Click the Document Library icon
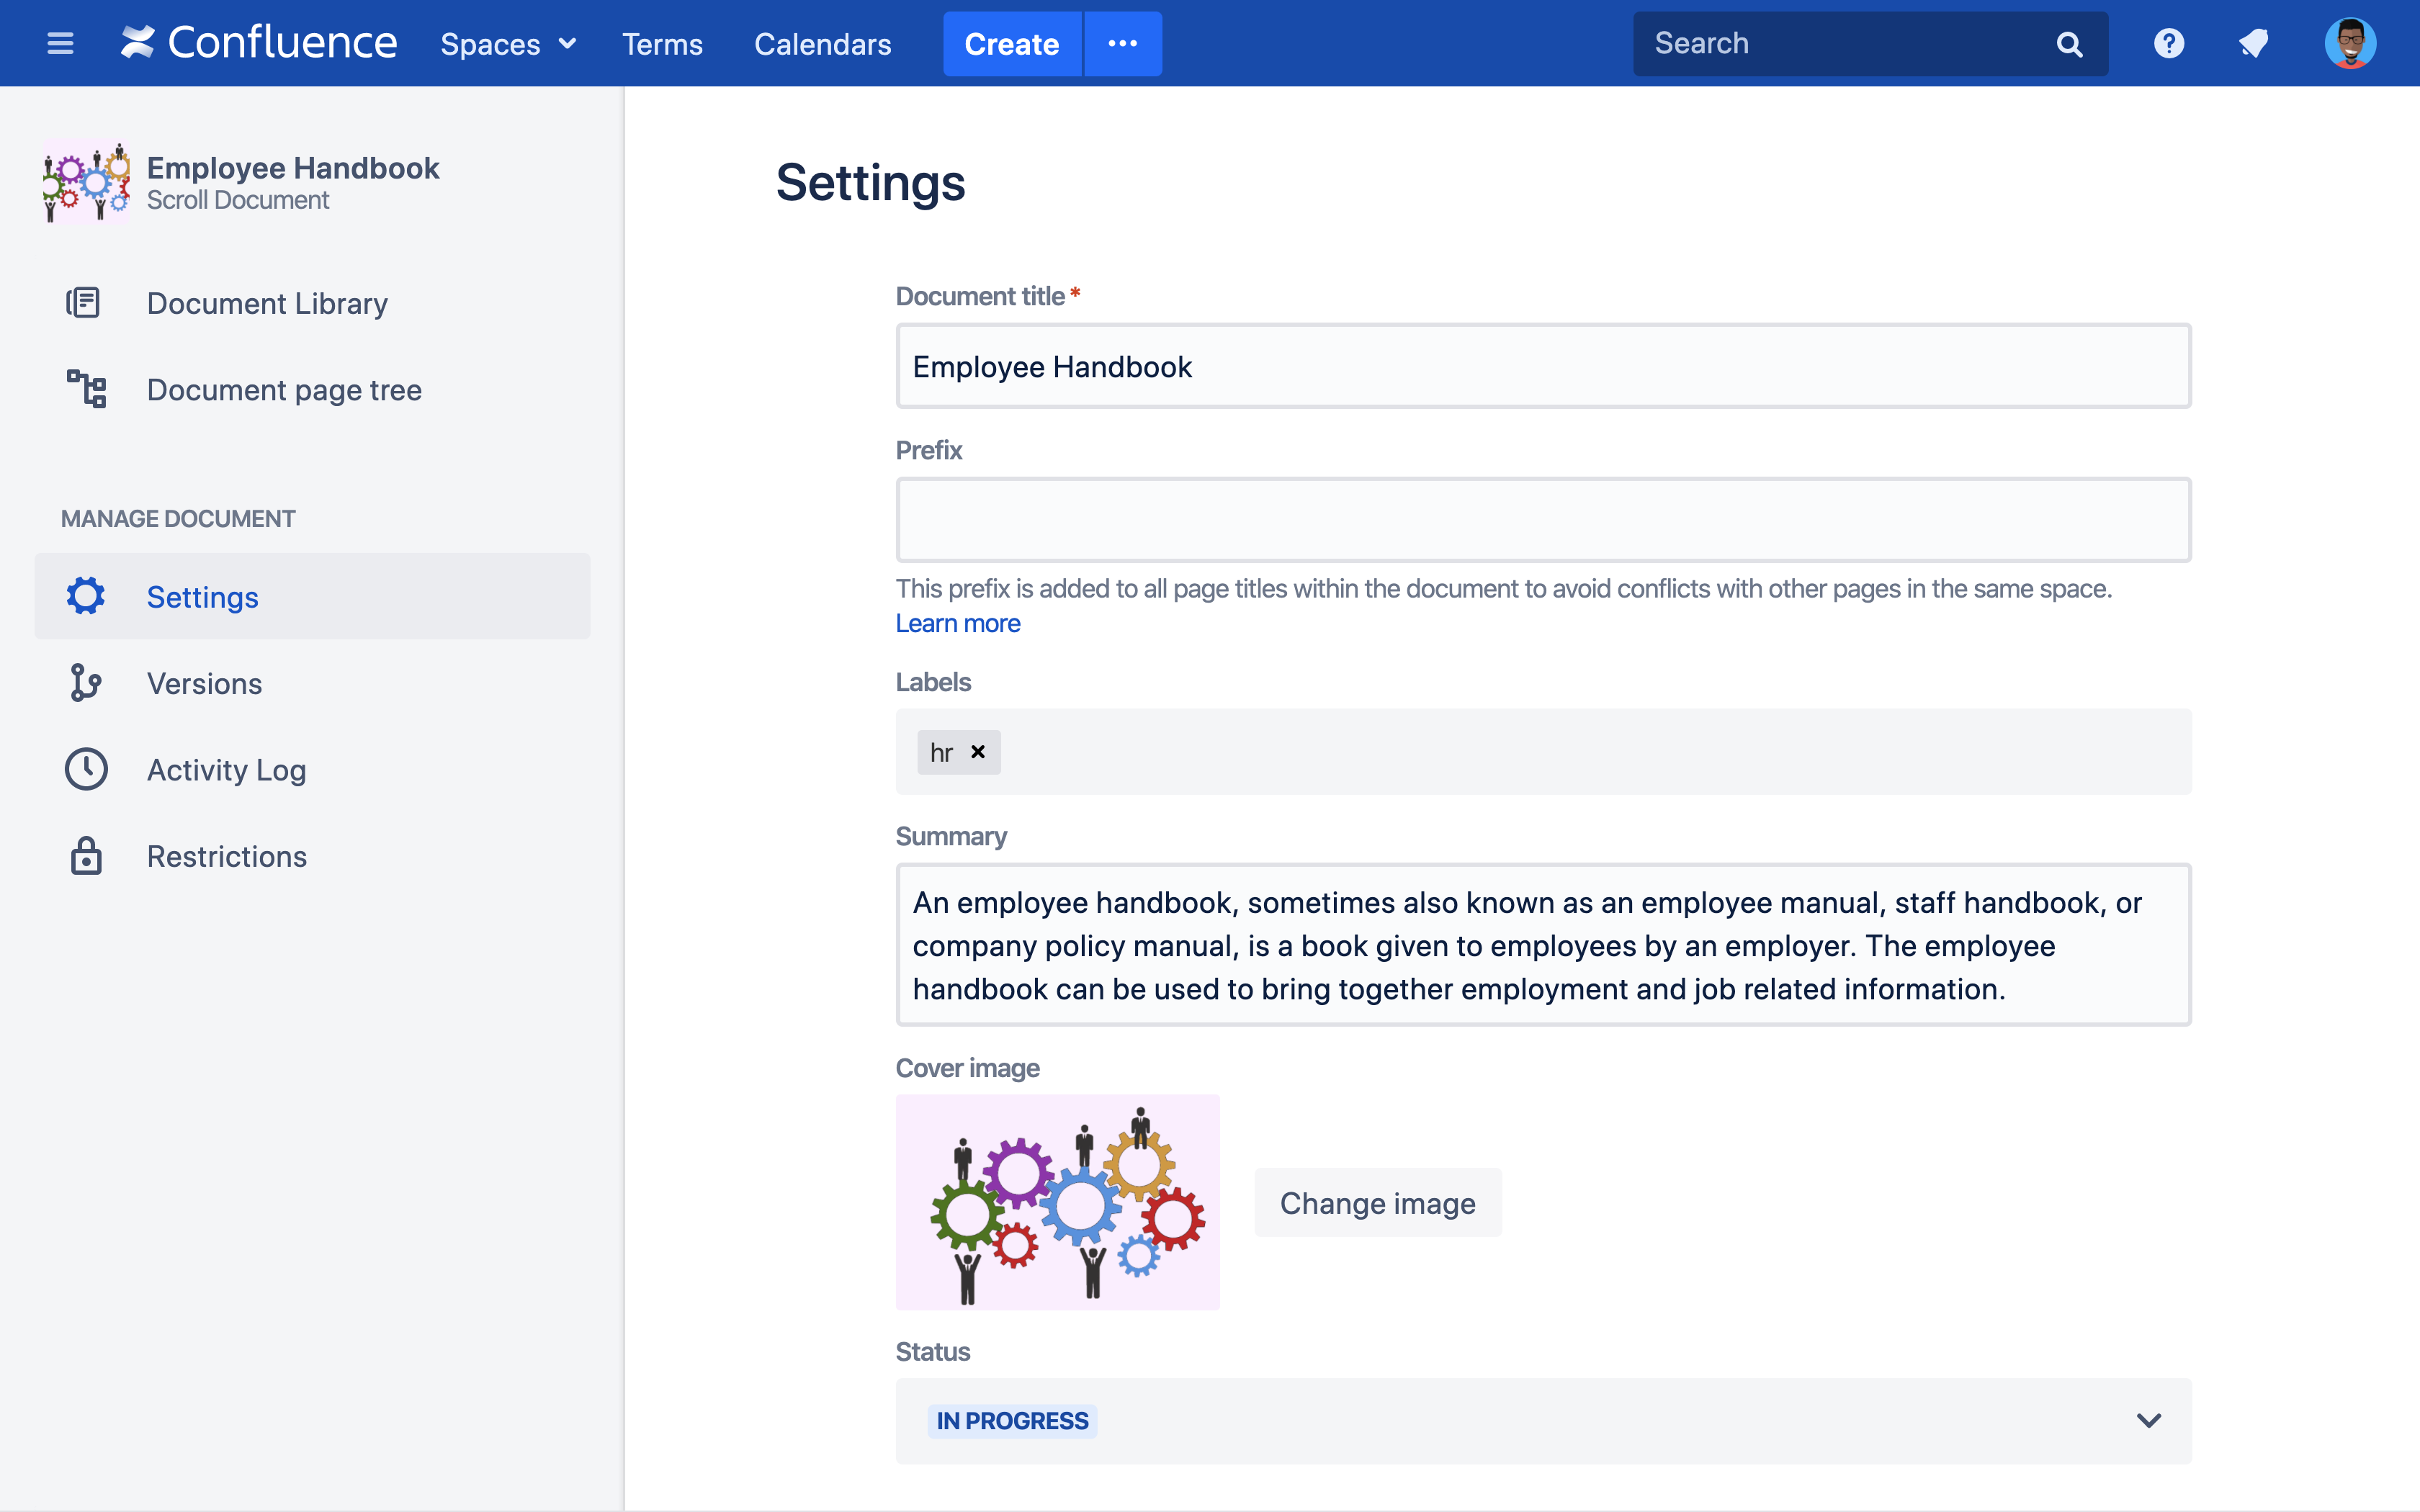Image resolution: width=2420 pixels, height=1512 pixels. point(84,303)
